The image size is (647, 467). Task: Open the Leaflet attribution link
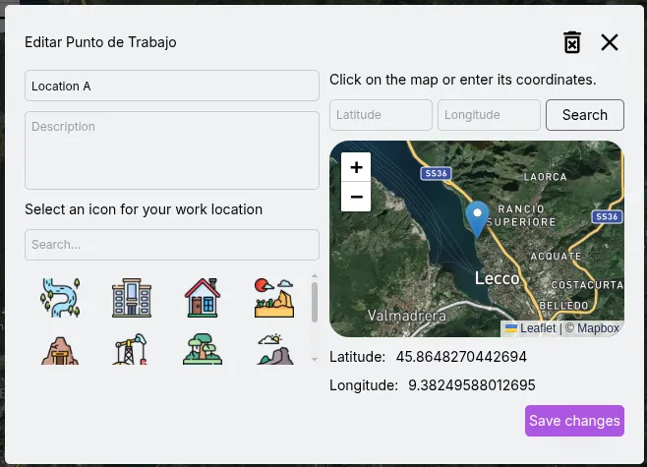click(531, 328)
